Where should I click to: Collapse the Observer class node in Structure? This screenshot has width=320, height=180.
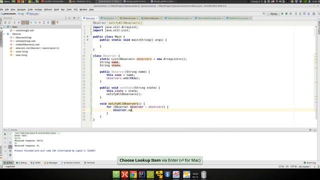(4, 34)
